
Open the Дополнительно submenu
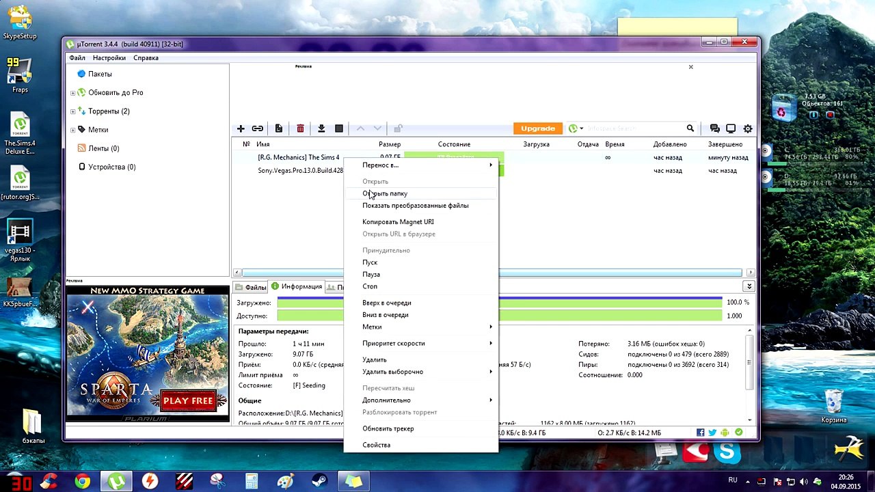[x=421, y=400]
